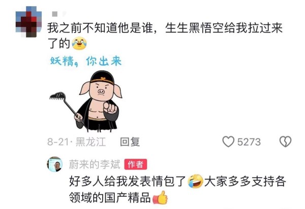
Task: Tap the thumbs-up emoji after 国产精品
Action: (x=160, y=197)
